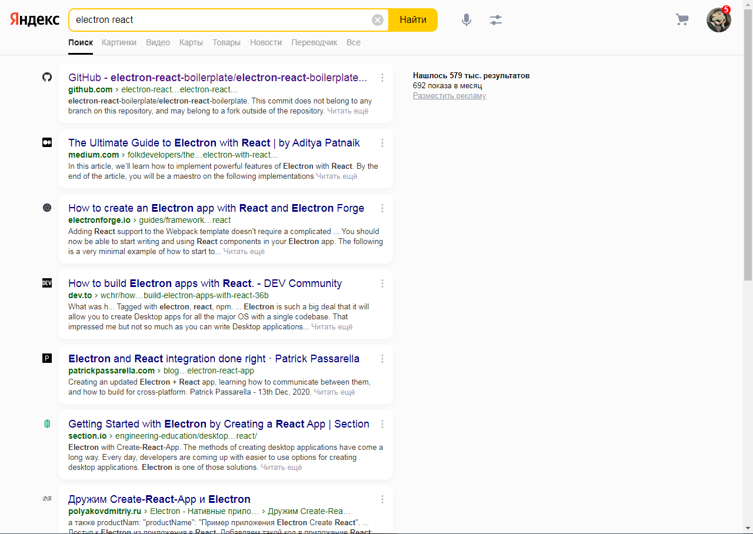The image size is (753, 534).
Task: Click Читать ещё in the Medium result snippet
Action: [x=336, y=176]
